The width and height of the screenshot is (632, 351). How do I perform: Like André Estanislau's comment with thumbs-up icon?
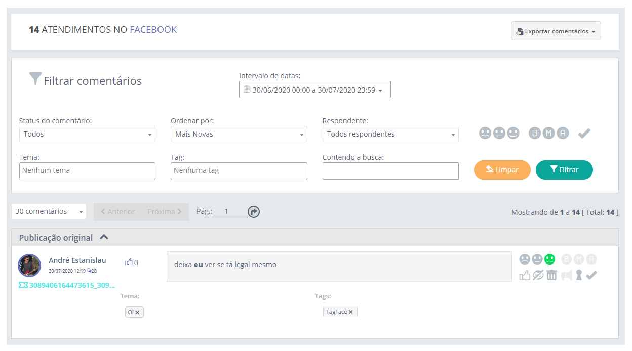click(525, 275)
